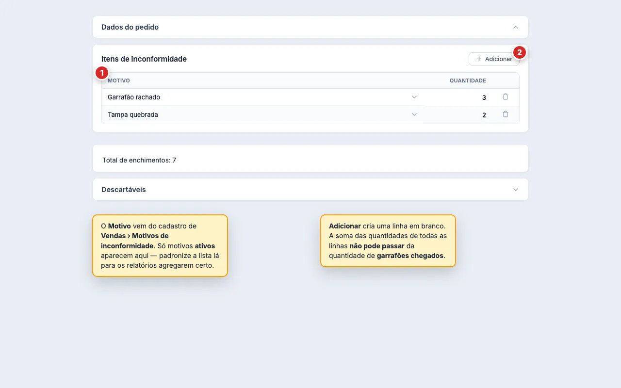Image resolution: width=621 pixels, height=388 pixels.
Task: Delete the Garrafão rachado row
Action: coord(506,97)
